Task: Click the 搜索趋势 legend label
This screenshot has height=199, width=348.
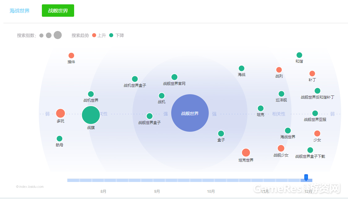Action: [x=80, y=36]
